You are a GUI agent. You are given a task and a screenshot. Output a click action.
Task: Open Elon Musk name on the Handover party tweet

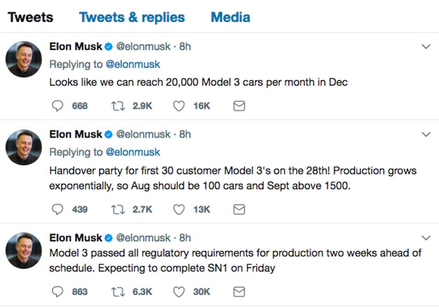pos(76,134)
